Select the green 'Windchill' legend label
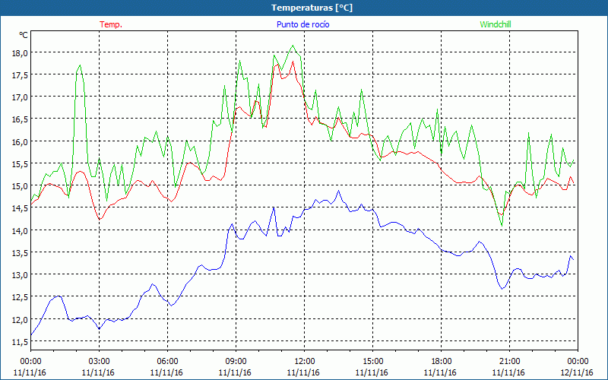 pos(496,24)
